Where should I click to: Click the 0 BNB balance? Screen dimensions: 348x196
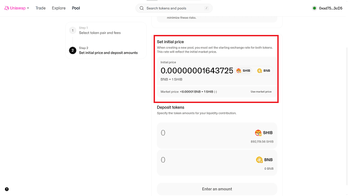(x=269, y=169)
